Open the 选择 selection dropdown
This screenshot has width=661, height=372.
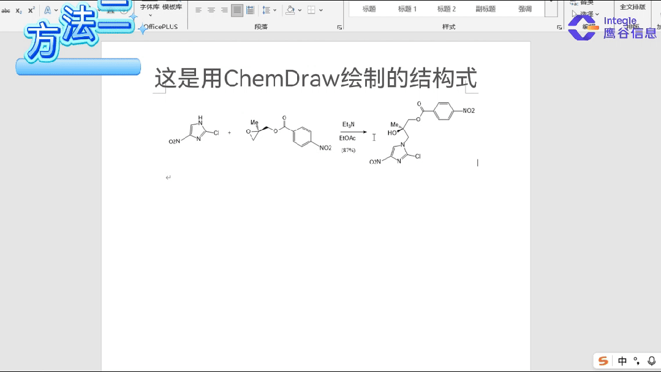pyautogui.click(x=587, y=13)
